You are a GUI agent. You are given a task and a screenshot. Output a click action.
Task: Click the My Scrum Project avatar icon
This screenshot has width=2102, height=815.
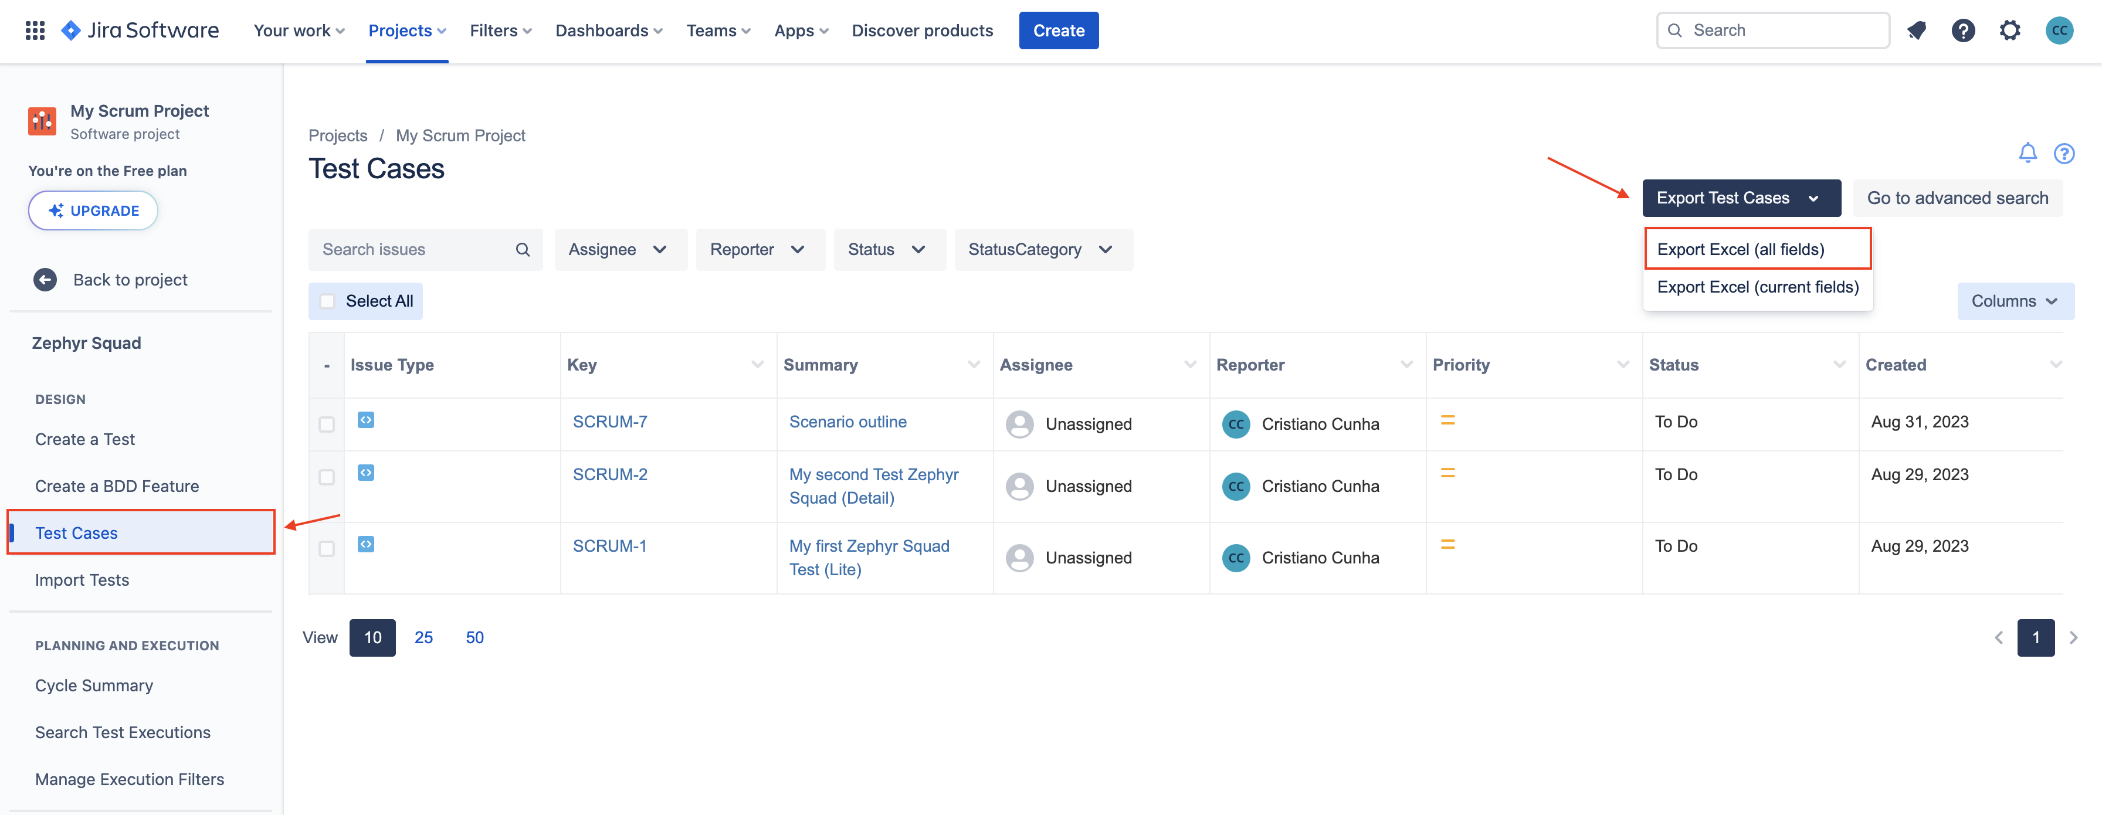pyautogui.click(x=42, y=121)
